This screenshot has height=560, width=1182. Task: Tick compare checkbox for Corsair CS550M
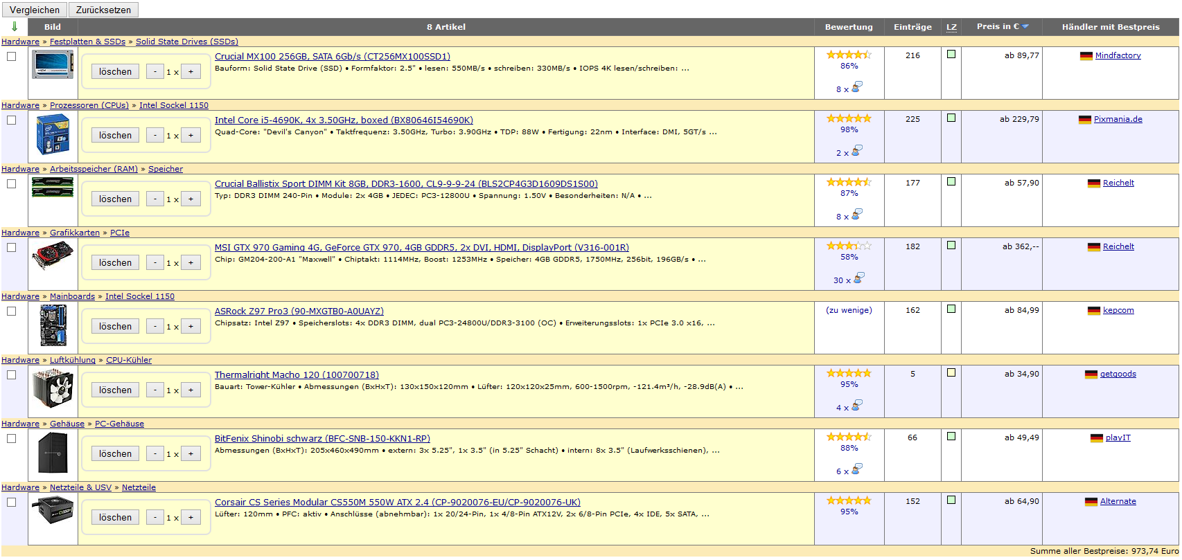(12, 503)
